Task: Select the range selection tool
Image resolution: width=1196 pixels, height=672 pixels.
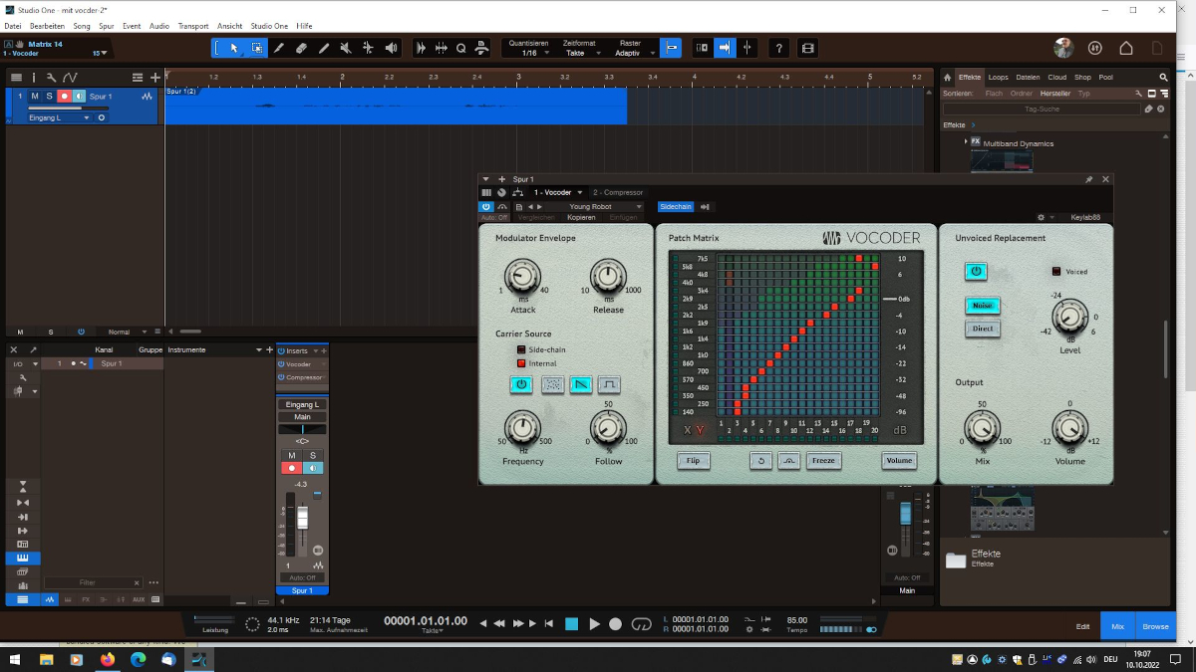Action: click(257, 48)
